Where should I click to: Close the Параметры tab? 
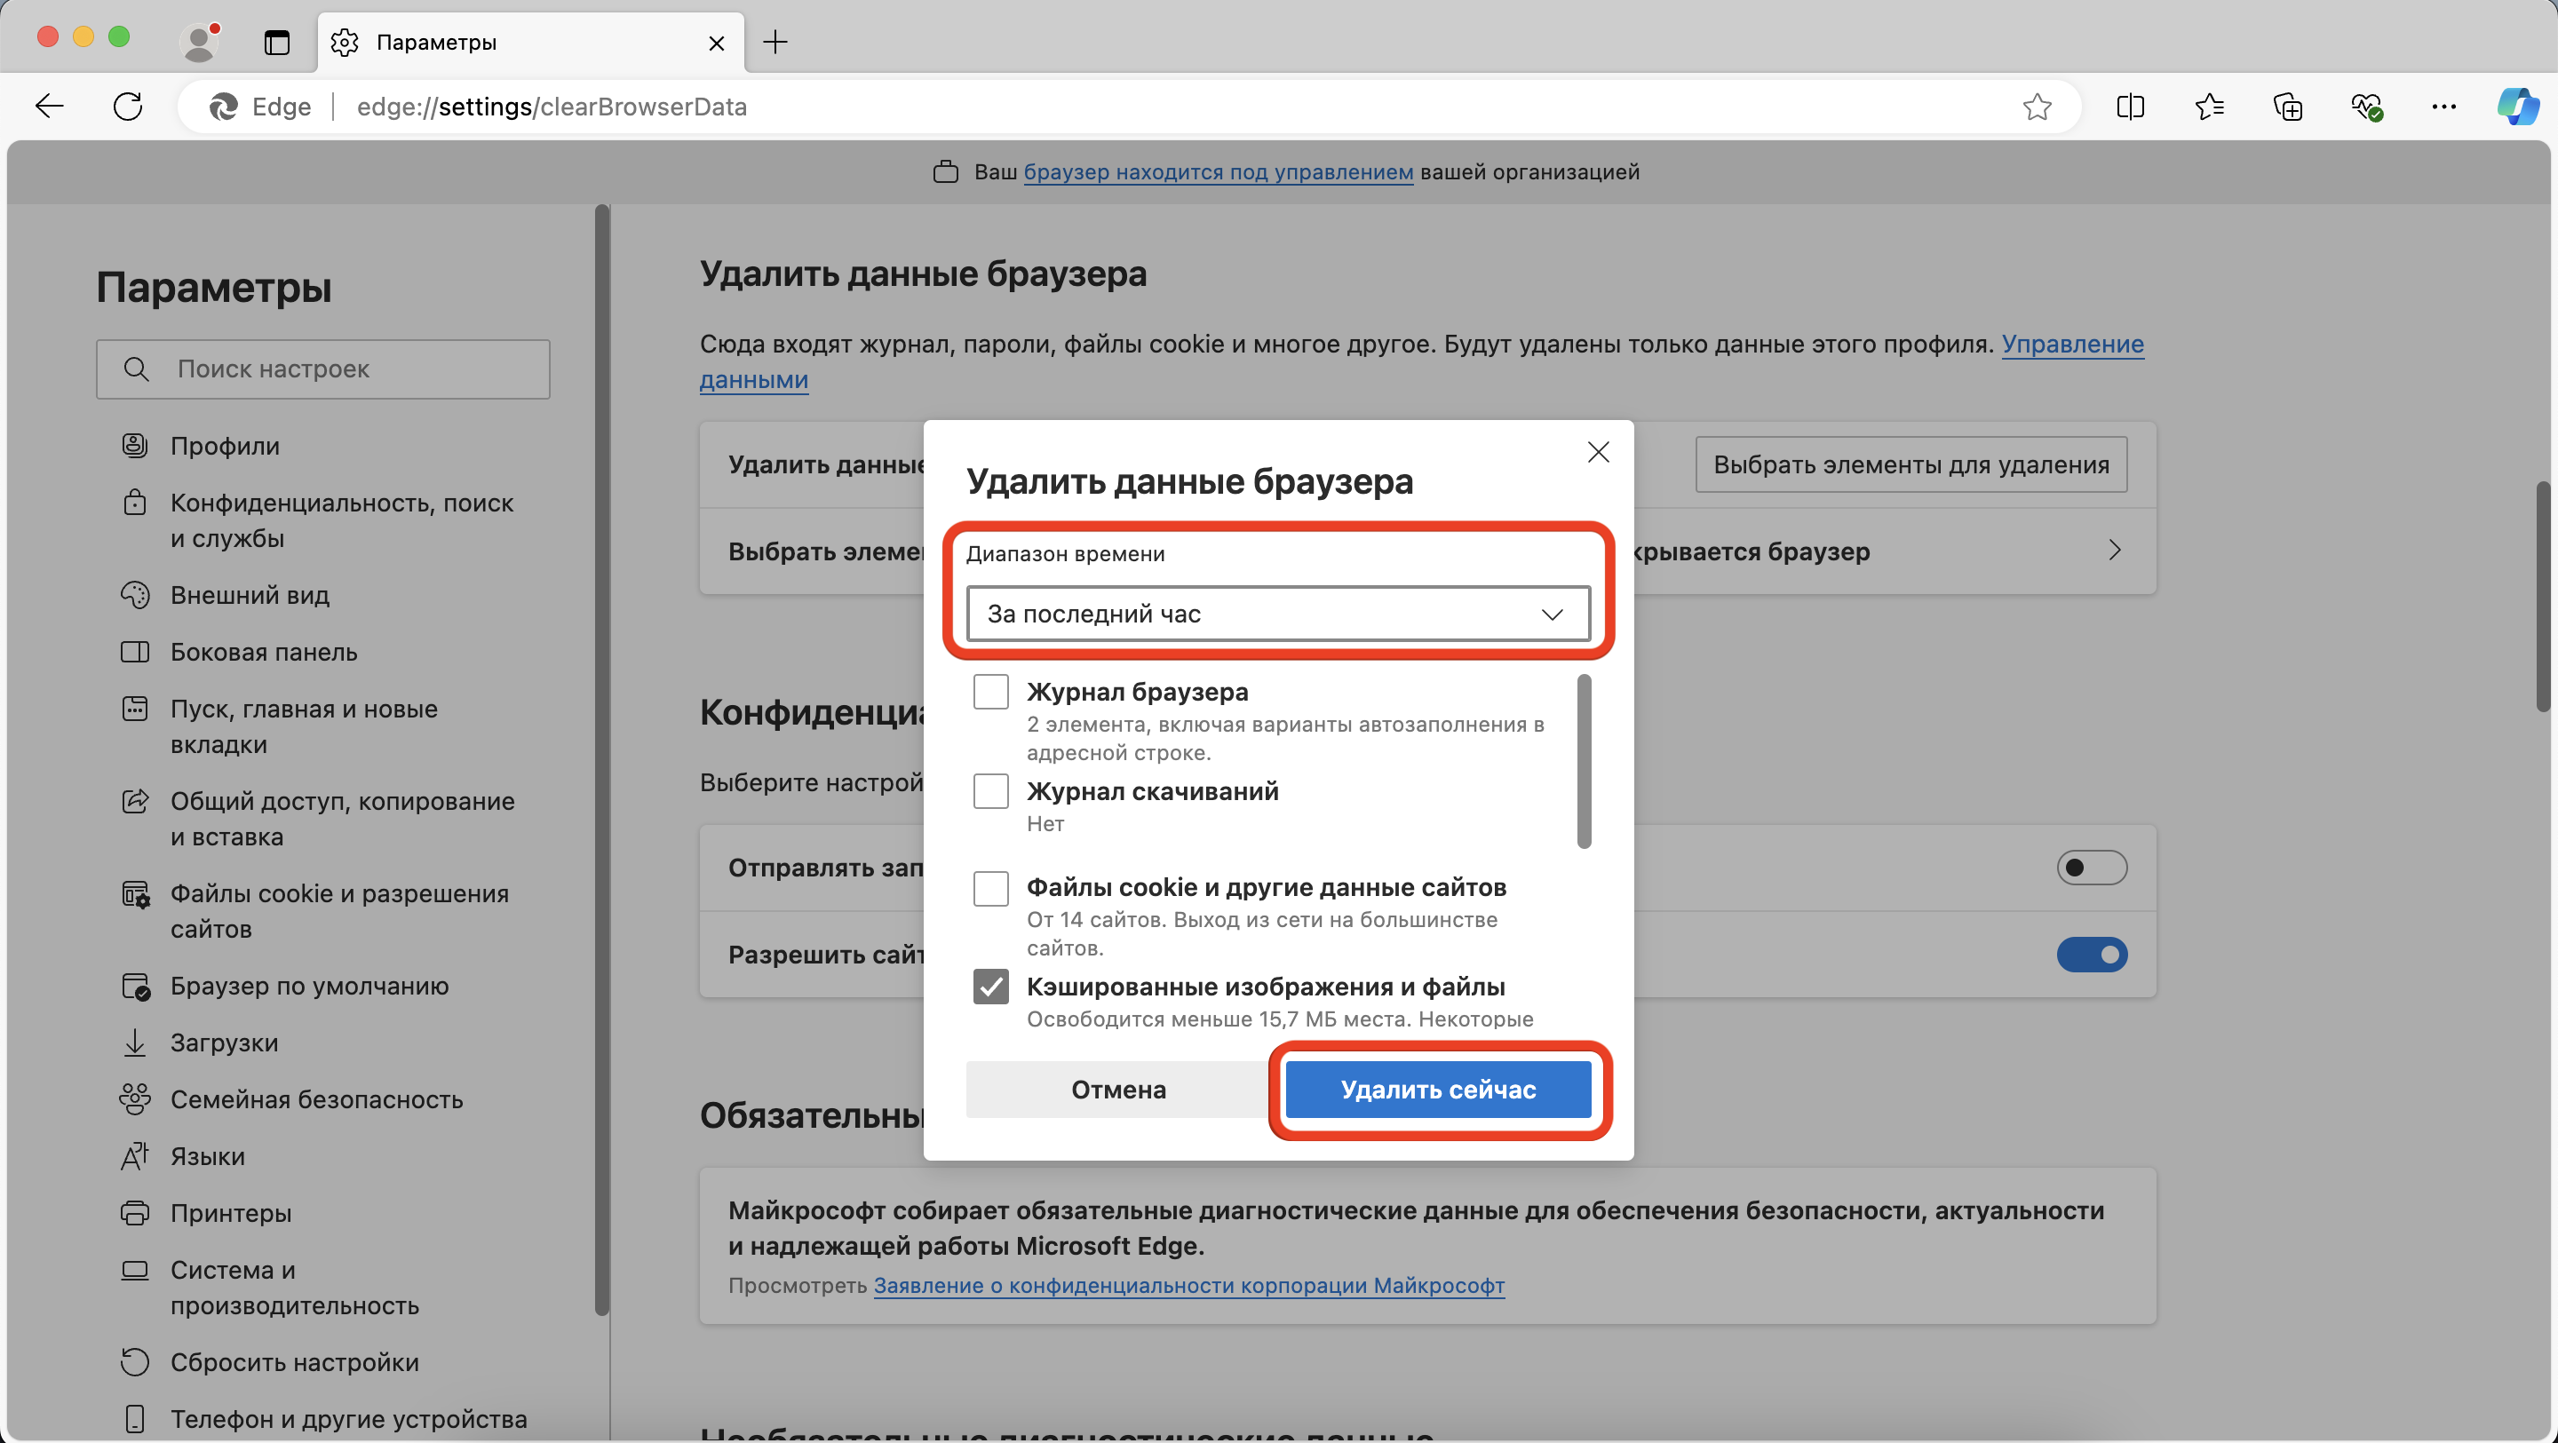[717, 43]
